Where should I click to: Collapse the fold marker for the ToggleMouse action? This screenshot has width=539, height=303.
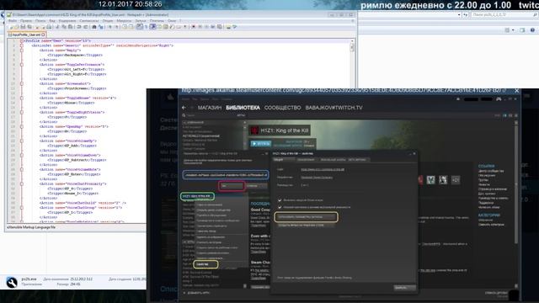(x=22, y=98)
